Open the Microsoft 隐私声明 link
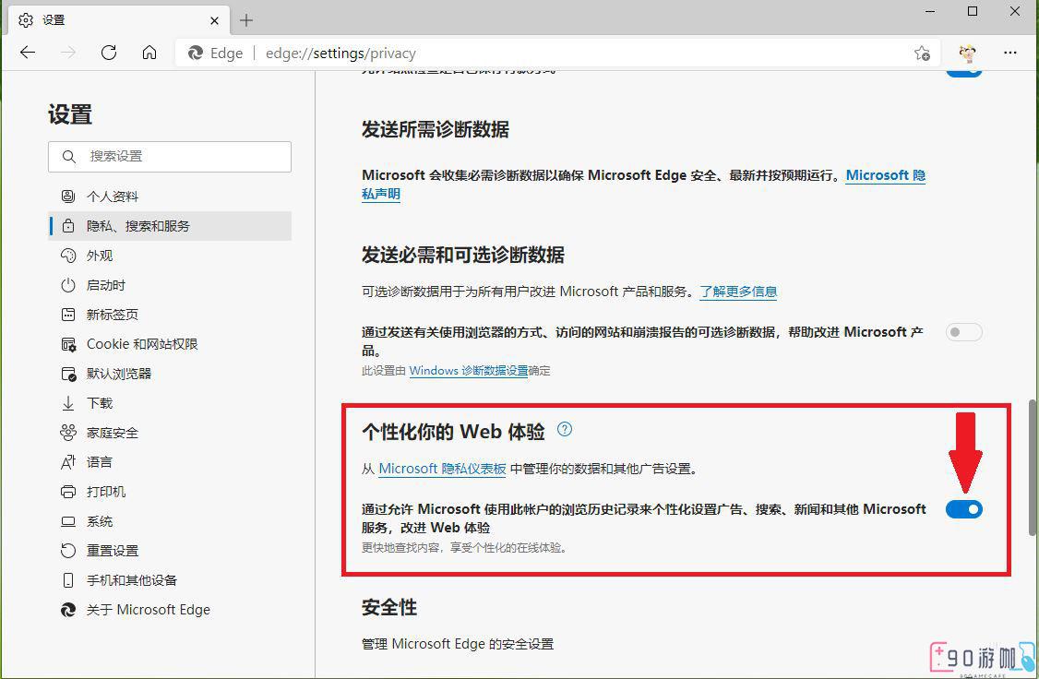The width and height of the screenshot is (1039, 679). click(885, 175)
